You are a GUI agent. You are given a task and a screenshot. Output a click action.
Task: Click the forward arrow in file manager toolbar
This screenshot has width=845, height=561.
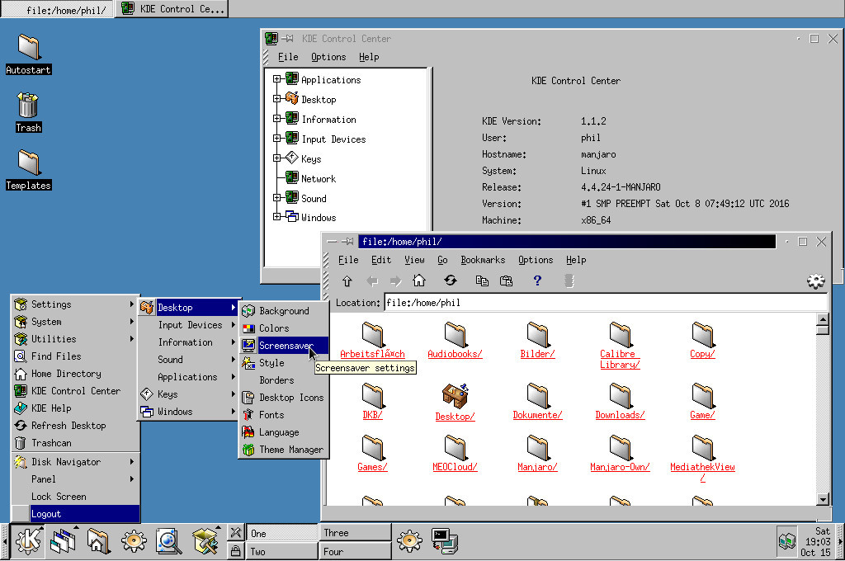(395, 280)
